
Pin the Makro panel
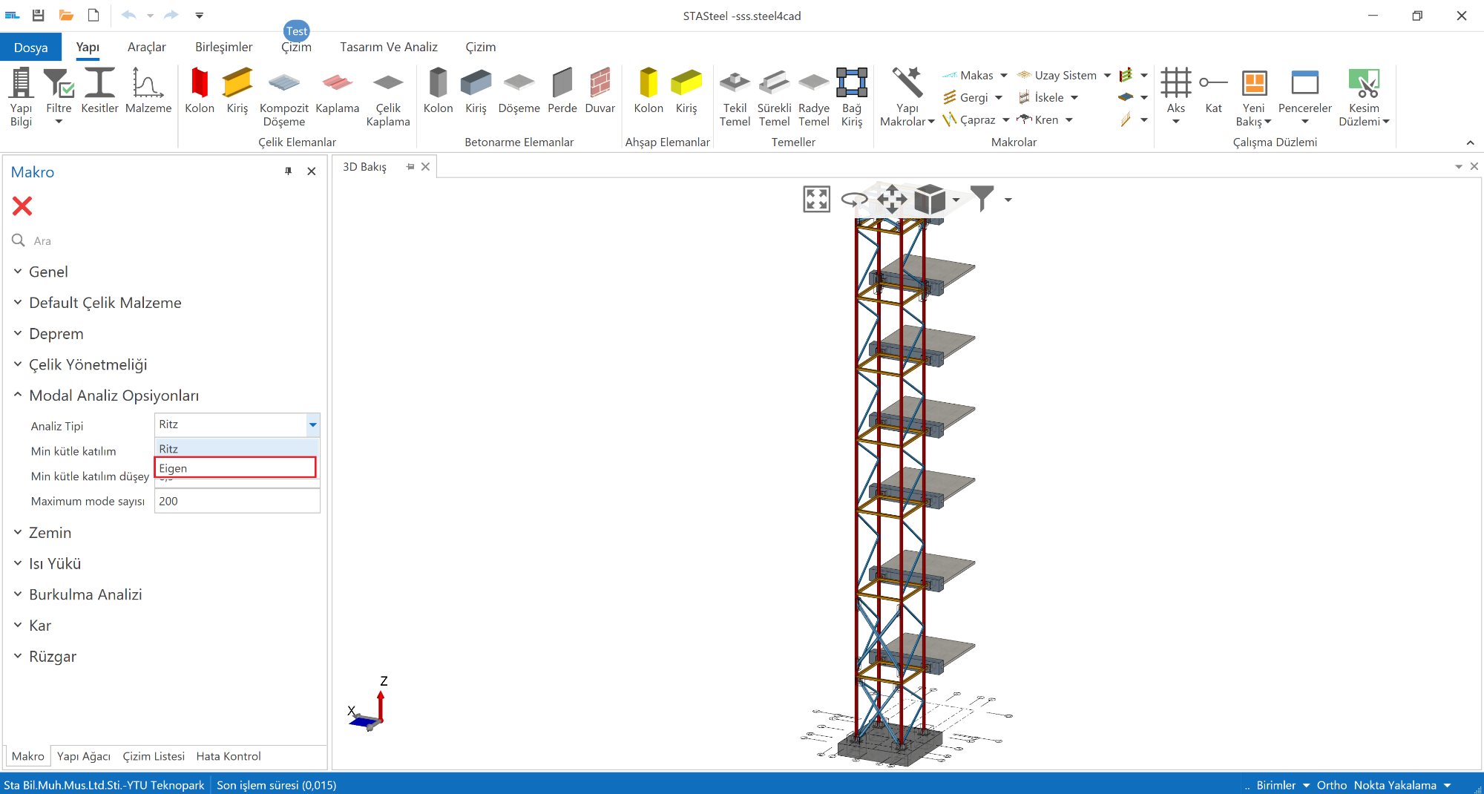point(289,171)
